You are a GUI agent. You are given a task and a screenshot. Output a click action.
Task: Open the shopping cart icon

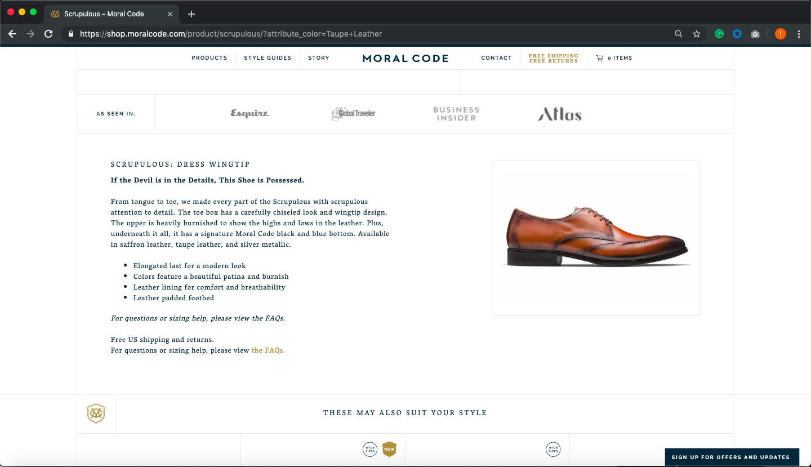pos(600,58)
